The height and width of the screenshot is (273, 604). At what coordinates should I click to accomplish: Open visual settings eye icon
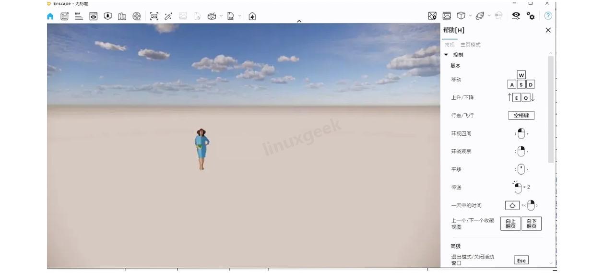point(516,16)
